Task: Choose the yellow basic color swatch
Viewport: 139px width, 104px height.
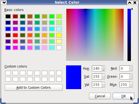Action: pos(59,35)
